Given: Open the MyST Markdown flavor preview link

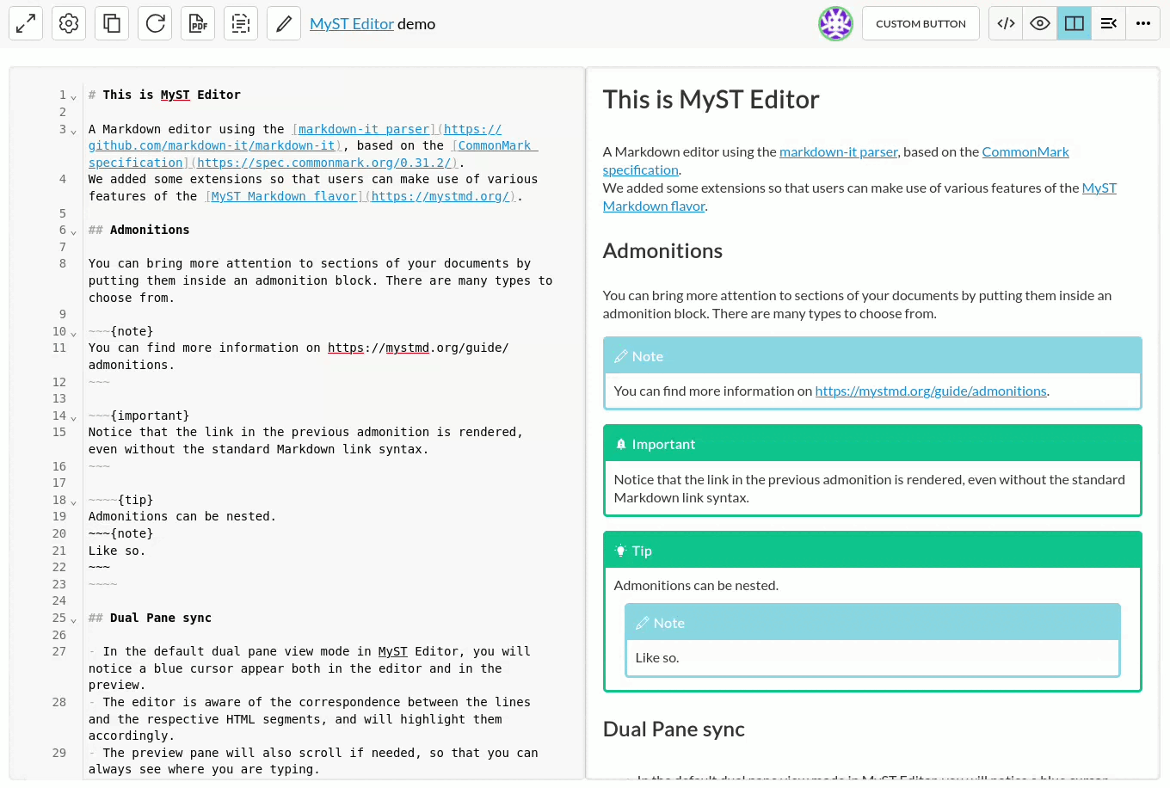Looking at the screenshot, I should click(1099, 188).
